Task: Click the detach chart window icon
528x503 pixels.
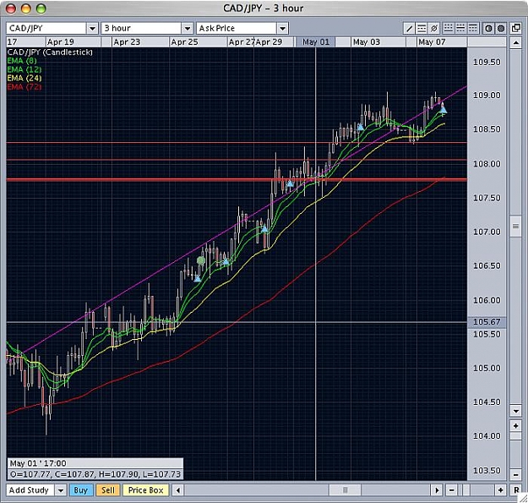Action: pos(516,28)
